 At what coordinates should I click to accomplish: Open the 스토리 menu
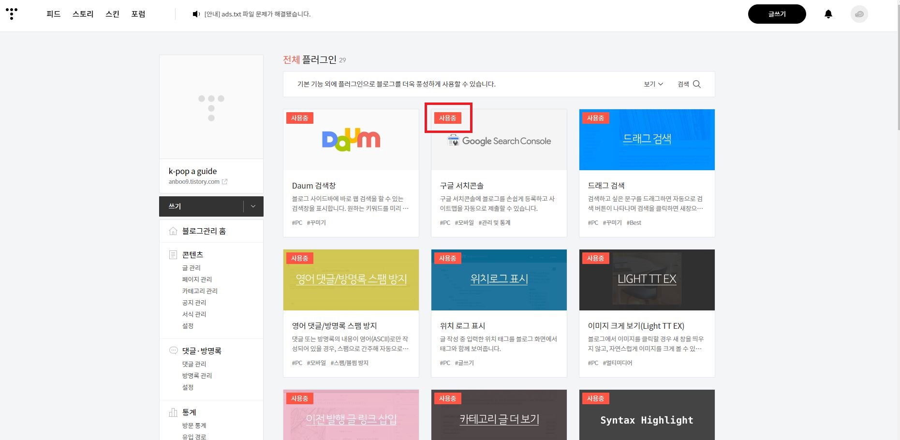click(83, 14)
